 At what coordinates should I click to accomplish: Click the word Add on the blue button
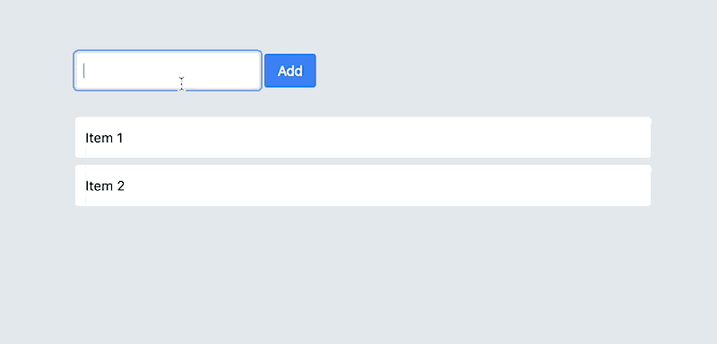pos(289,71)
